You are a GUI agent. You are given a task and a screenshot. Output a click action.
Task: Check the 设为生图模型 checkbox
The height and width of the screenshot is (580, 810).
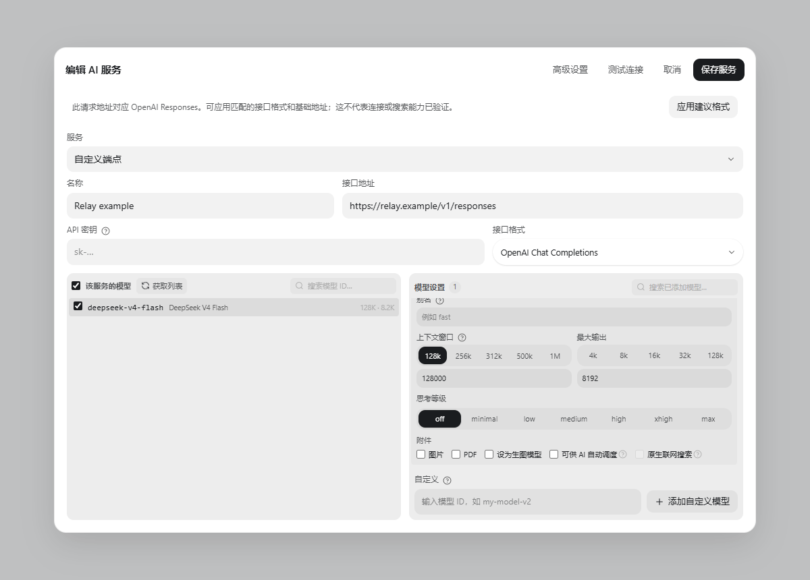coord(489,455)
